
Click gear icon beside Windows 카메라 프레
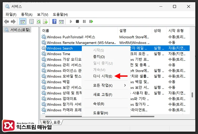pos(44,110)
